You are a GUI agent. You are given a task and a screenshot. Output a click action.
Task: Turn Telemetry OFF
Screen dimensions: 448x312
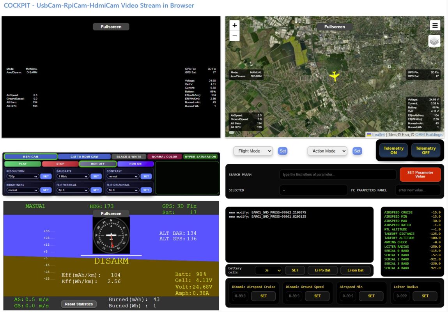click(x=425, y=151)
